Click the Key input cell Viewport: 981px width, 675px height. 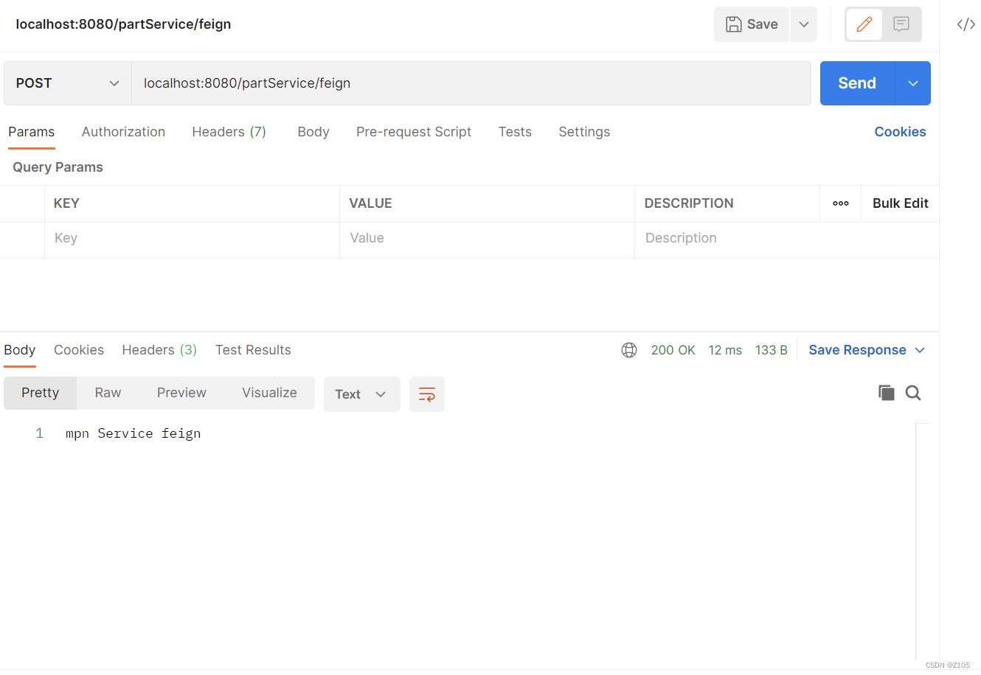click(192, 238)
